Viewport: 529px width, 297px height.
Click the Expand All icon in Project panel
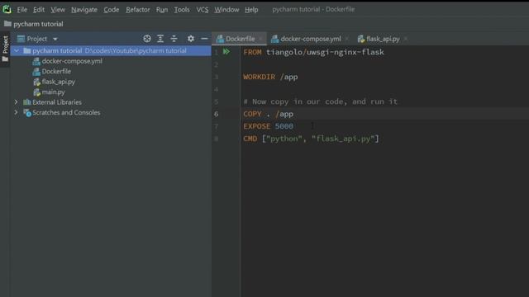[160, 39]
